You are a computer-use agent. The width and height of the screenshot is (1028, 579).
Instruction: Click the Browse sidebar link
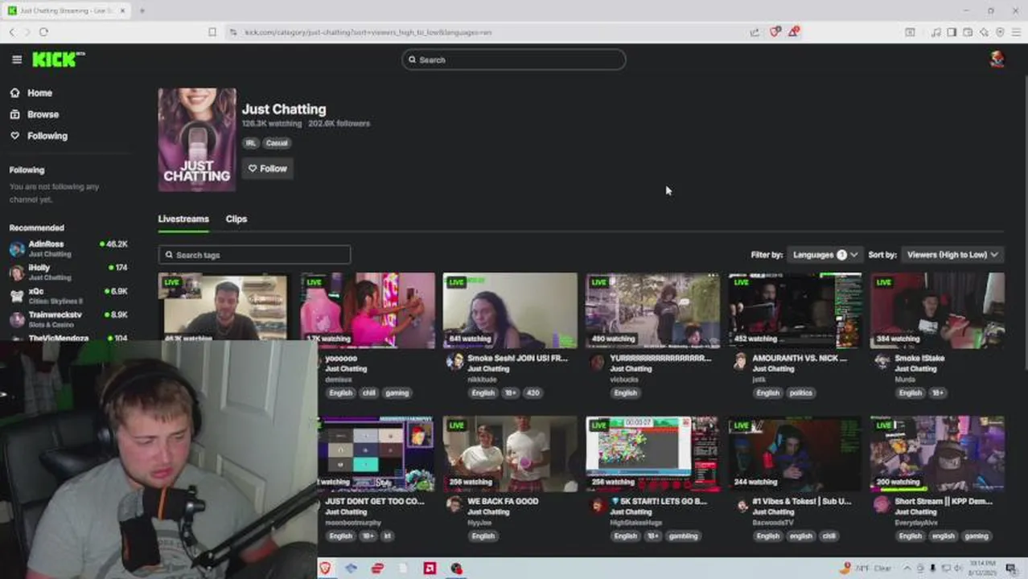click(43, 114)
